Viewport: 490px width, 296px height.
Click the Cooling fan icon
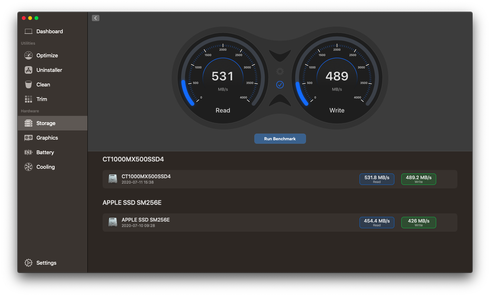click(x=29, y=167)
